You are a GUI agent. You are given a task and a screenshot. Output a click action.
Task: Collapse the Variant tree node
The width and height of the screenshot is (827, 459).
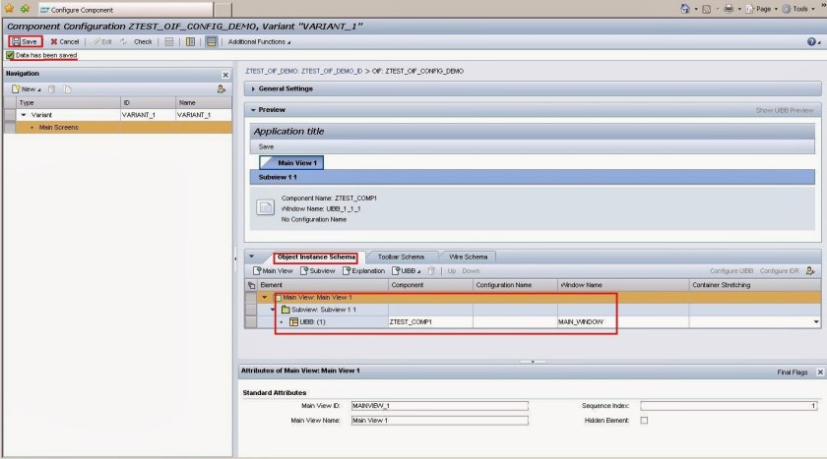pos(24,115)
